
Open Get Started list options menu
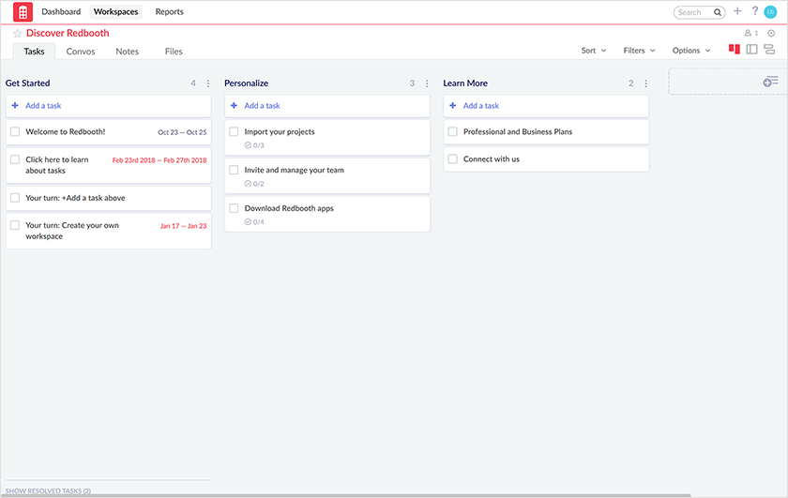click(208, 83)
